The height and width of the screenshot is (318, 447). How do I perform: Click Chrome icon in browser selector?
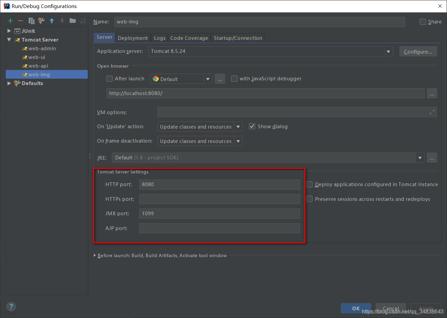click(x=156, y=79)
